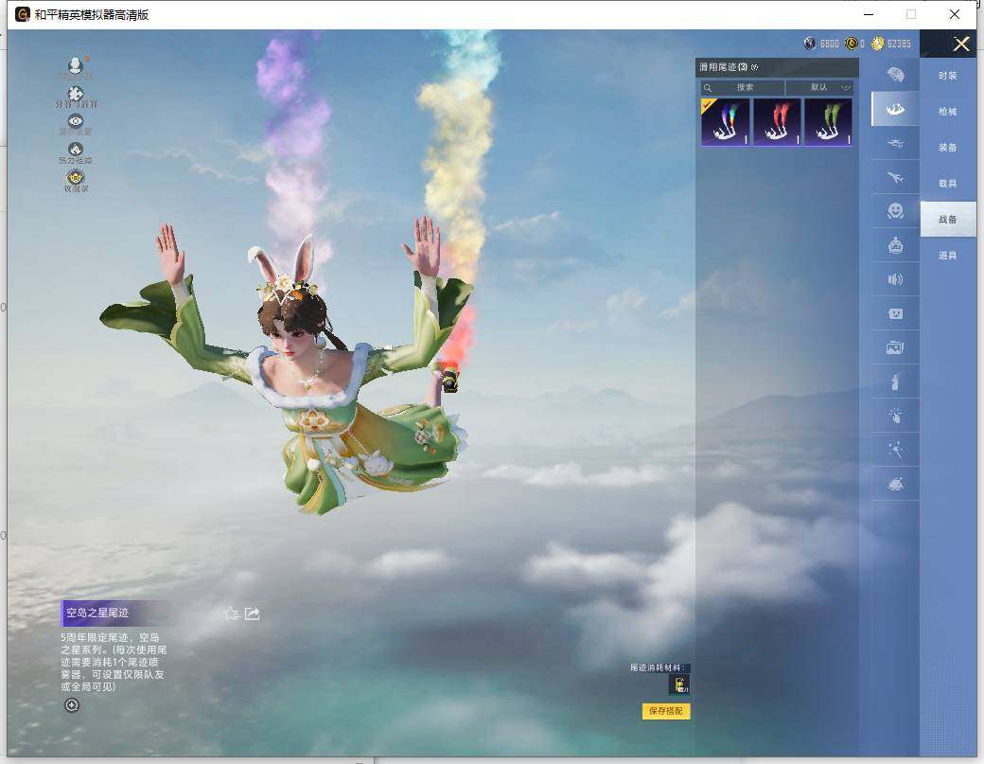Open the sparkle wand category icon
Screen dimensions: 984x764
coord(895,450)
